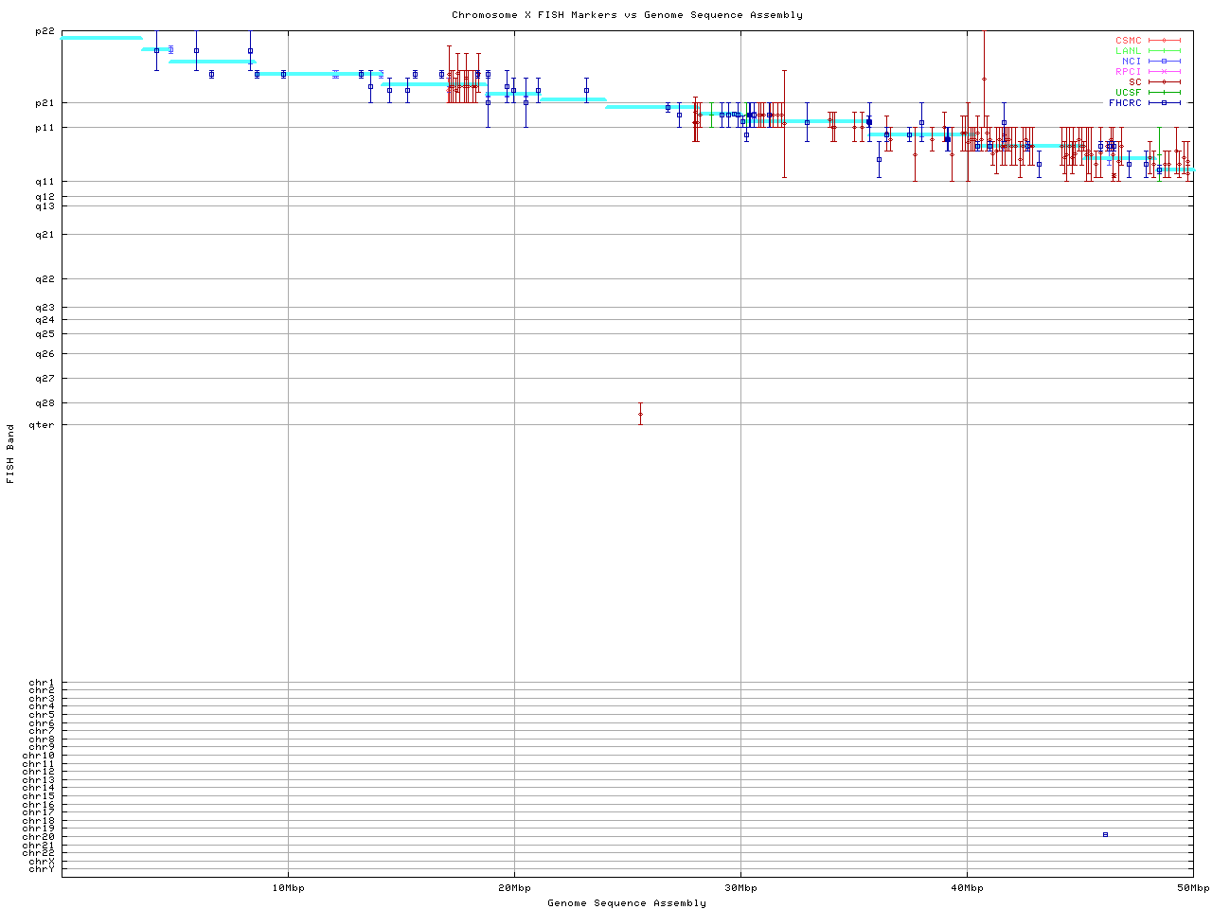The height and width of the screenshot is (909, 1212).
Task: Select the vertical FISH Band axis title
Action: pos(11,454)
